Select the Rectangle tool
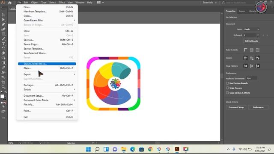This screenshot has height=154, width=274. tap(3, 34)
